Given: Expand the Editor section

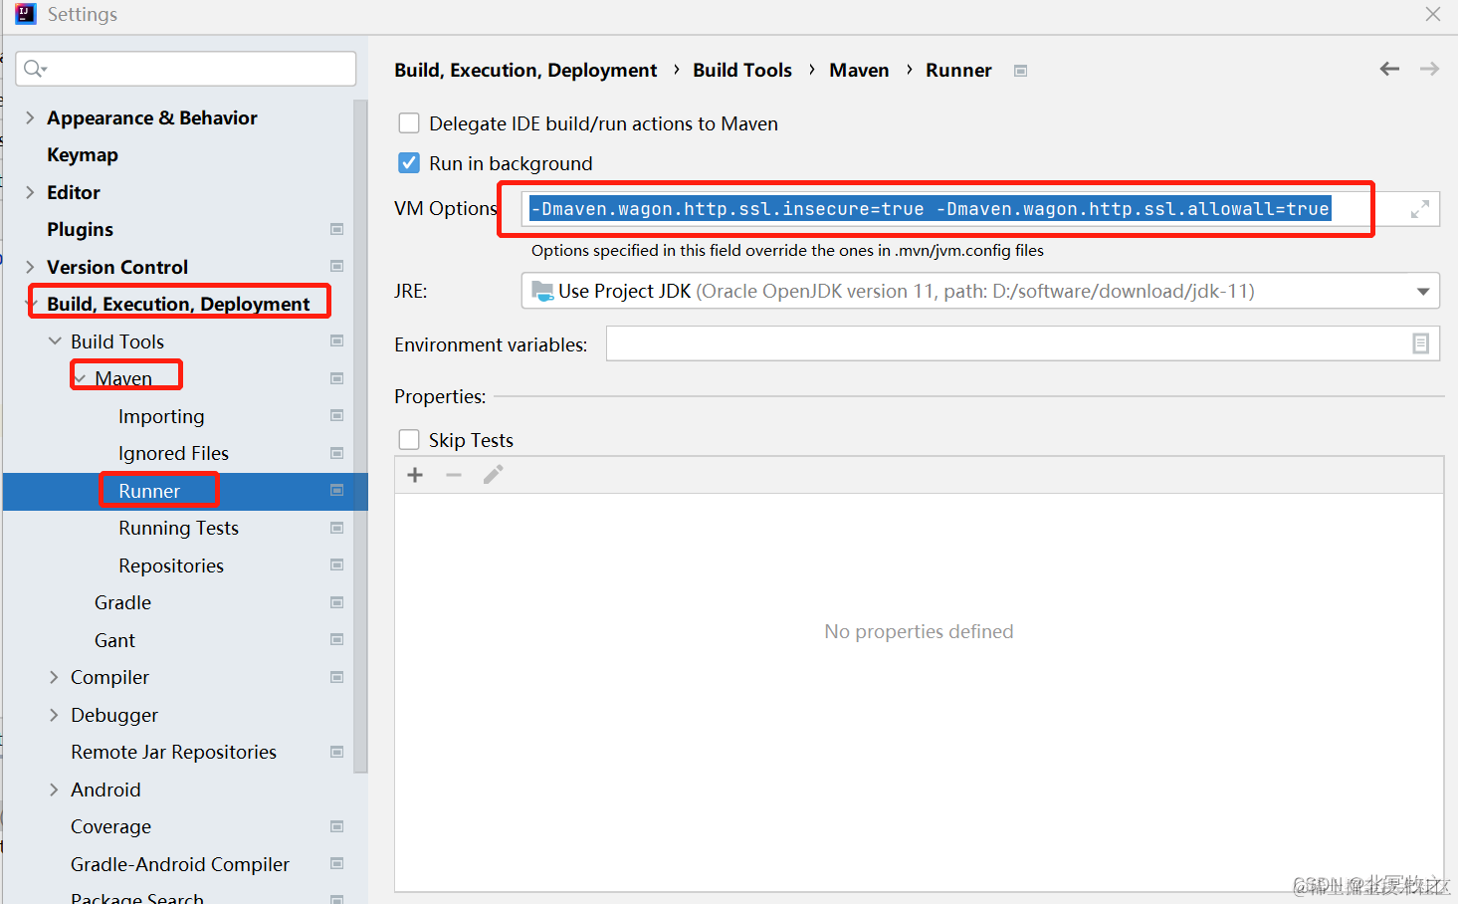Looking at the screenshot, I should point(30,192).
